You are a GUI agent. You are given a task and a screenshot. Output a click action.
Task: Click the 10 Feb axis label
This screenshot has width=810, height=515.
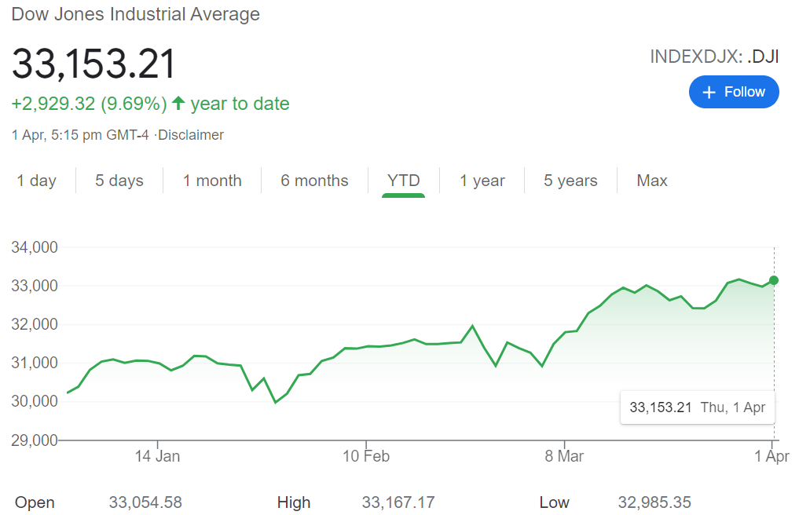point(366,456)
